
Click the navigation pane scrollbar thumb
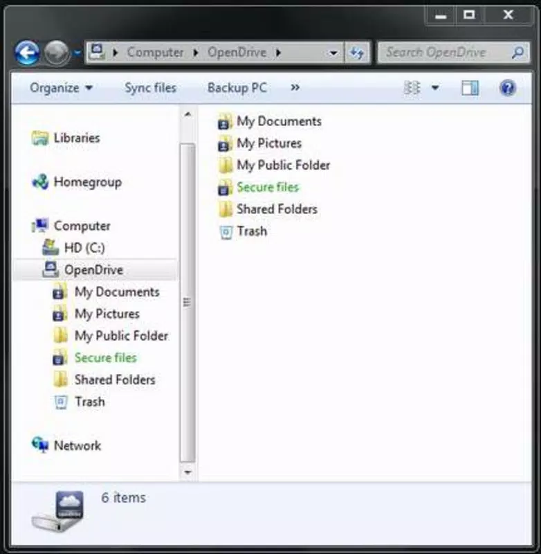click(187, 303)
